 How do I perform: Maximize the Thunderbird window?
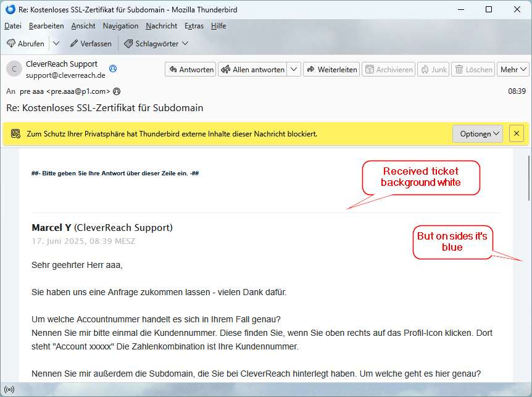pyautogui.click(x=489, y=9)
